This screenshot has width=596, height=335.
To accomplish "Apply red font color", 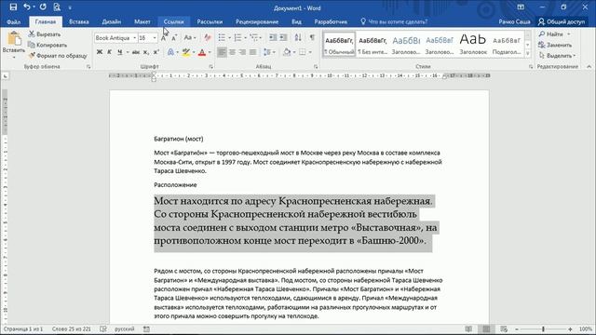I will coord(202,52).
